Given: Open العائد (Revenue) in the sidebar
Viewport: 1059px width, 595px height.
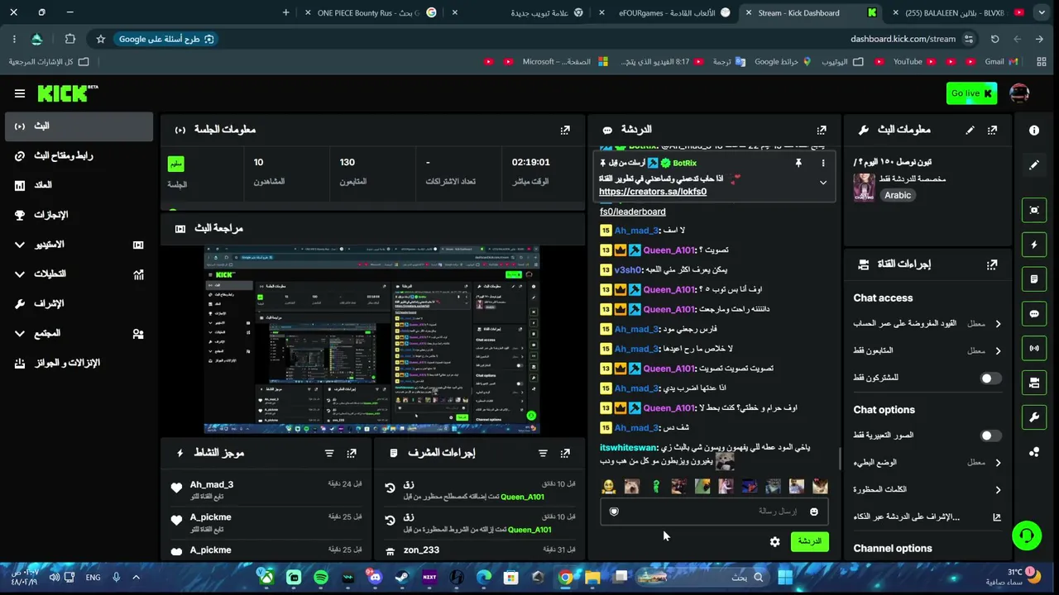Looking at the screenshot, I should point(77,185).
